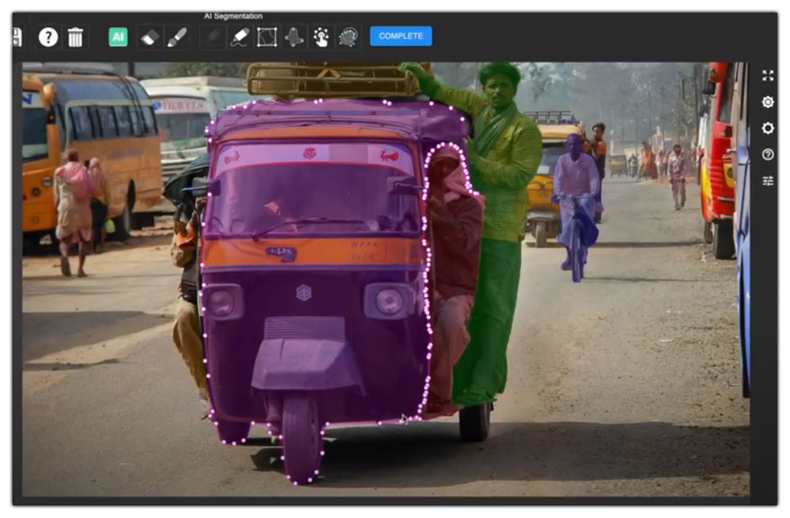Click the trash can delete icon
The height and width of the screenshot is (518, 790).
[76, 37]
